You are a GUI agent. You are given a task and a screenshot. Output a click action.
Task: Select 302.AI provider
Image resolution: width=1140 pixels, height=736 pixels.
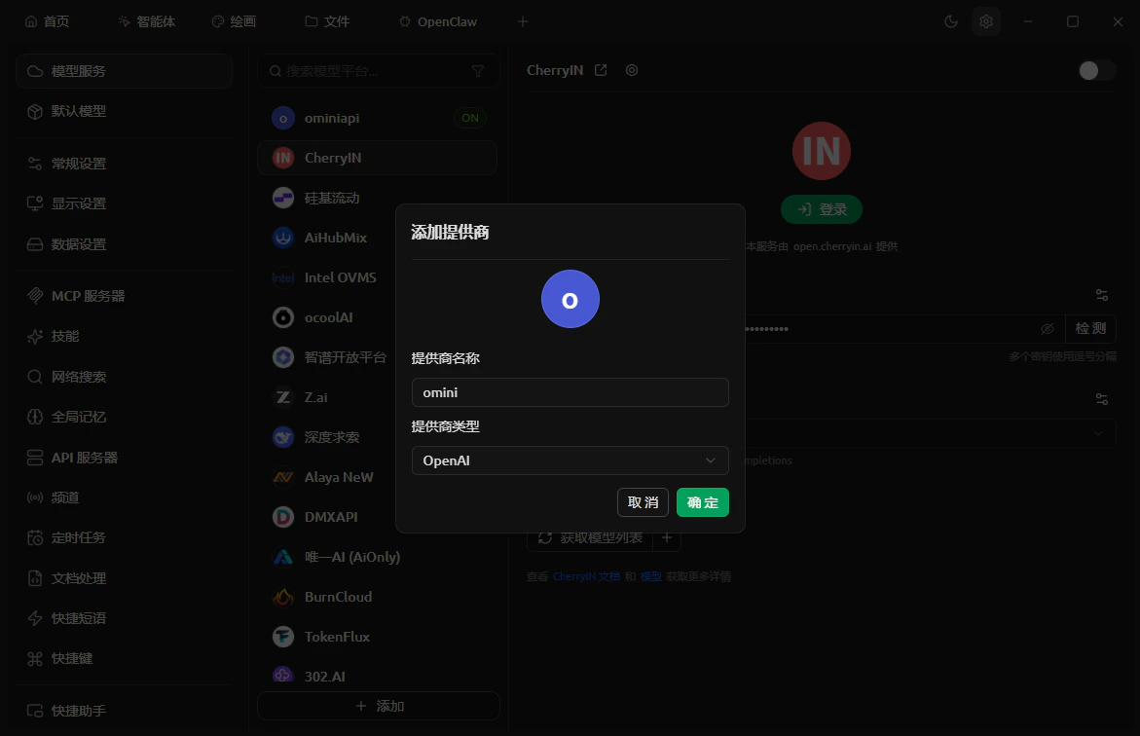[378, 676]
